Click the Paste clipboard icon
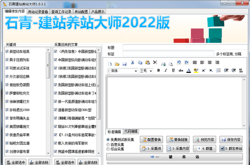This screenshot has height=165, width=250. (x=147, y=62)
